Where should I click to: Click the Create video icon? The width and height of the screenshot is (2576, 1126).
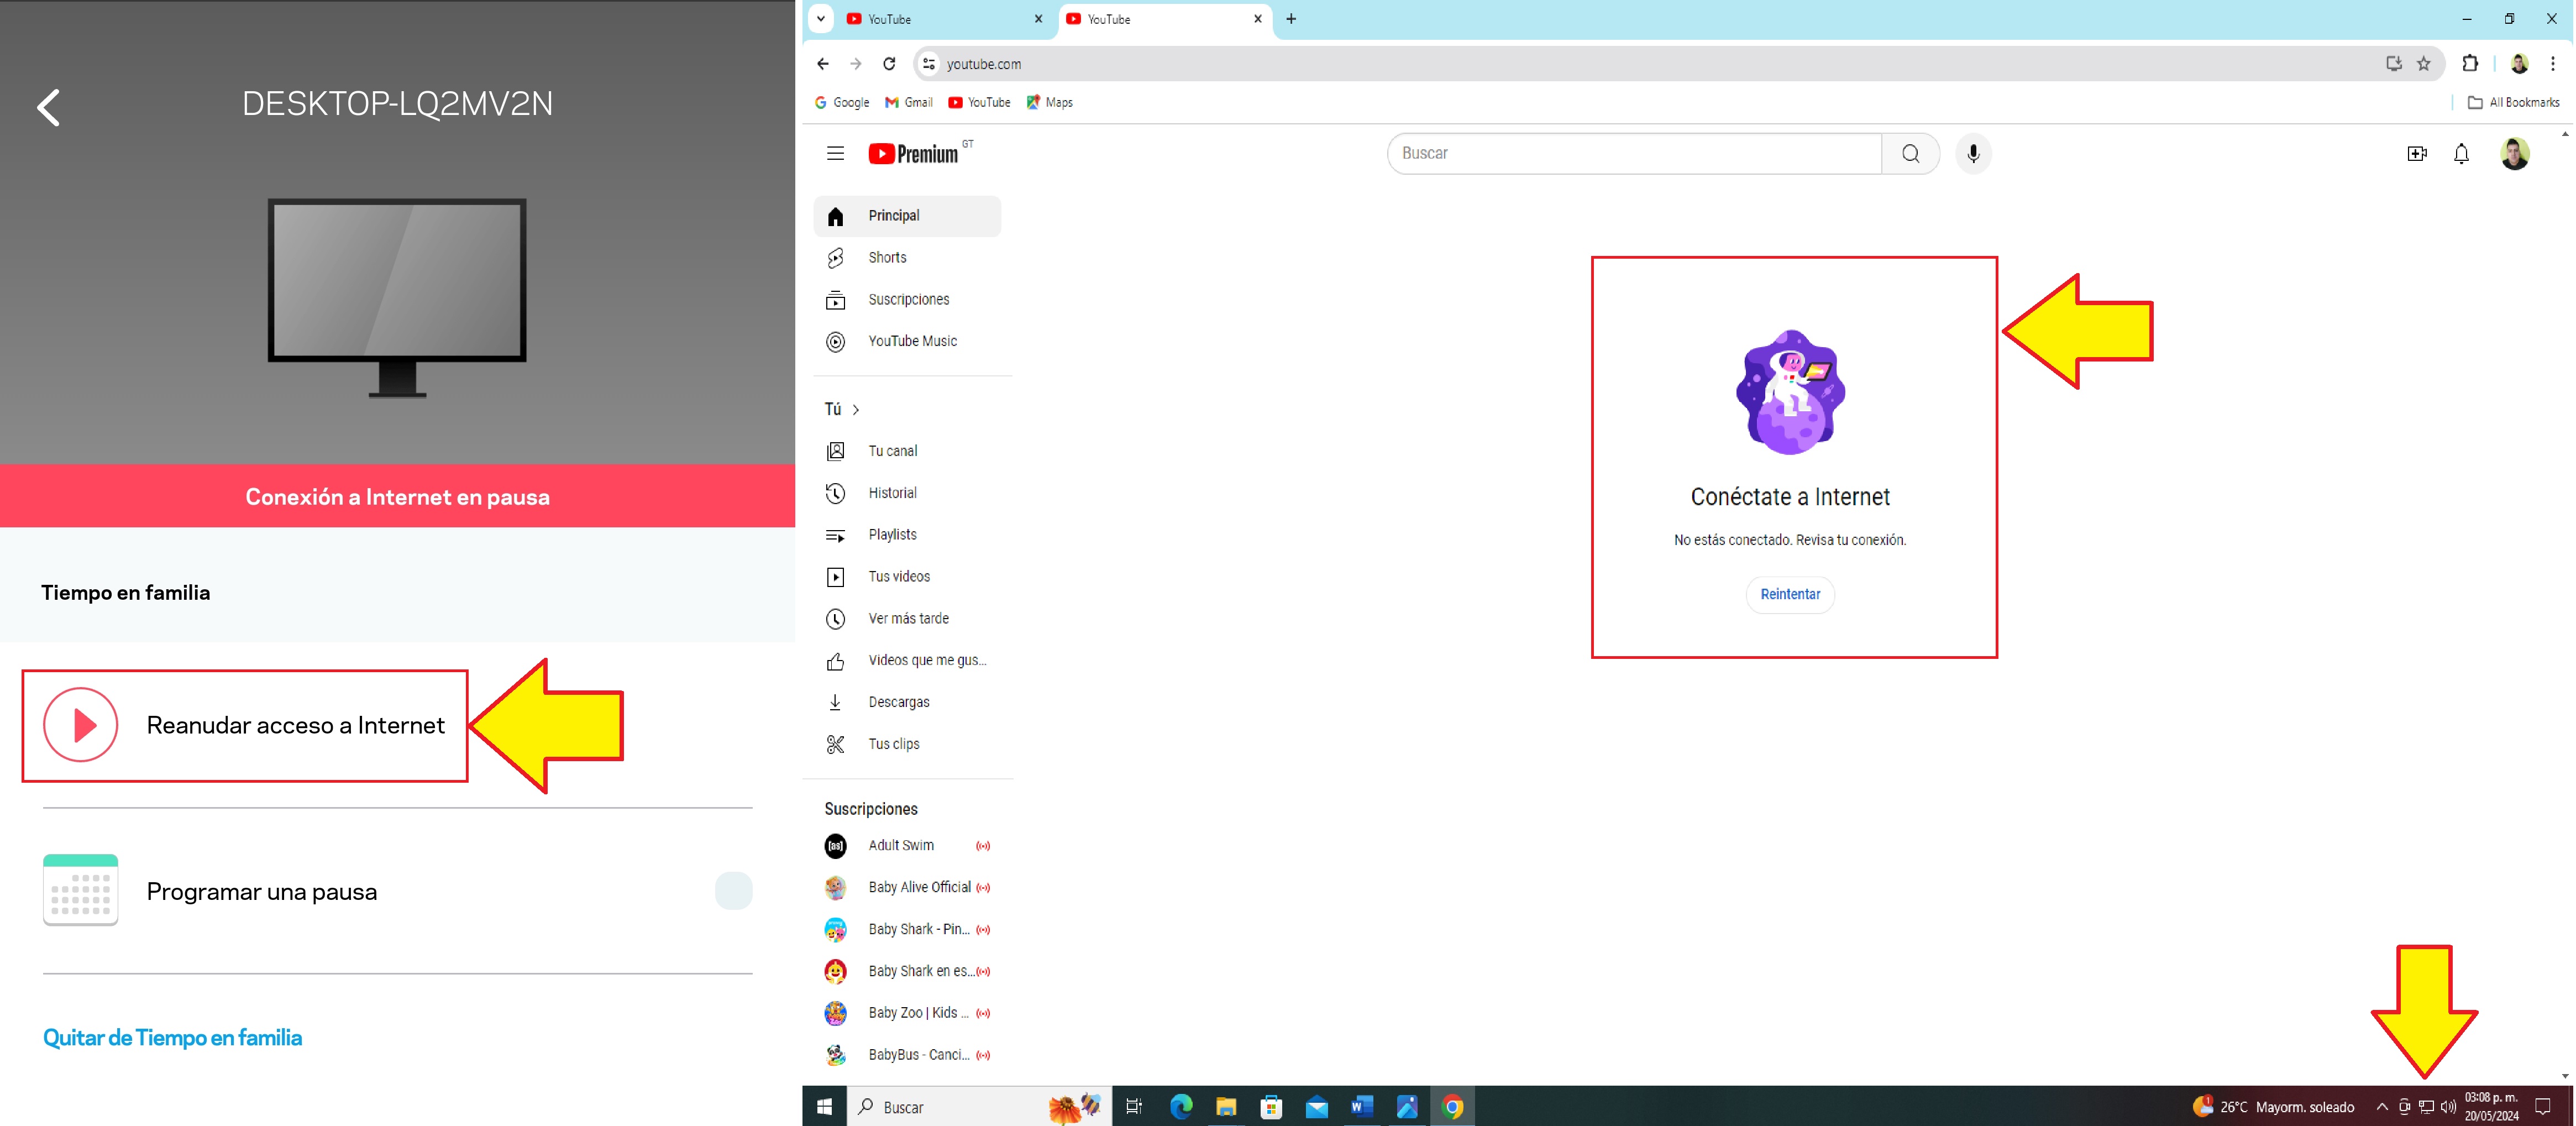point(2416,153)
